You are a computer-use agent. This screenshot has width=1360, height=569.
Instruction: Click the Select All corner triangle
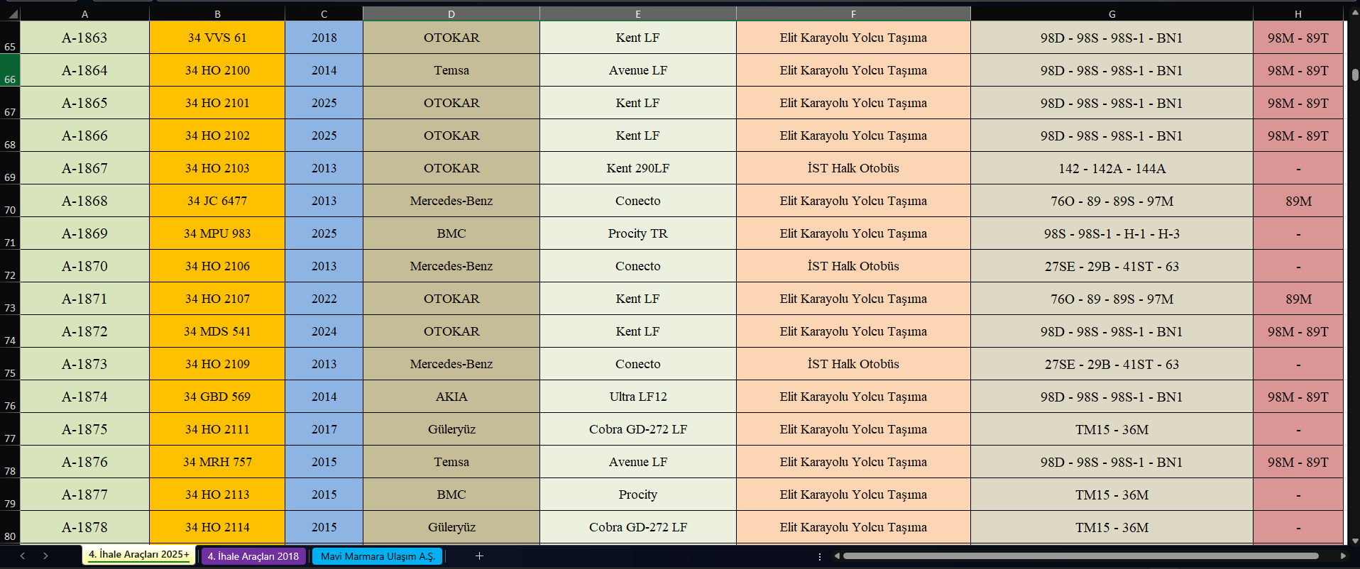tap(13, 14)
